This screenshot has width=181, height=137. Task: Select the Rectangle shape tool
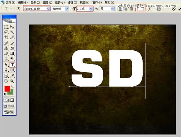tap(12, 70)
